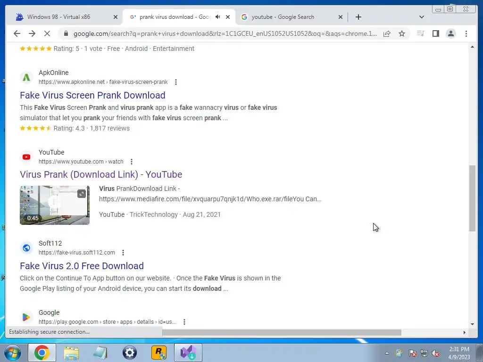Screen dimensions: 483x362
Task: Toggle the Chrome side panel
Action: 435,33
